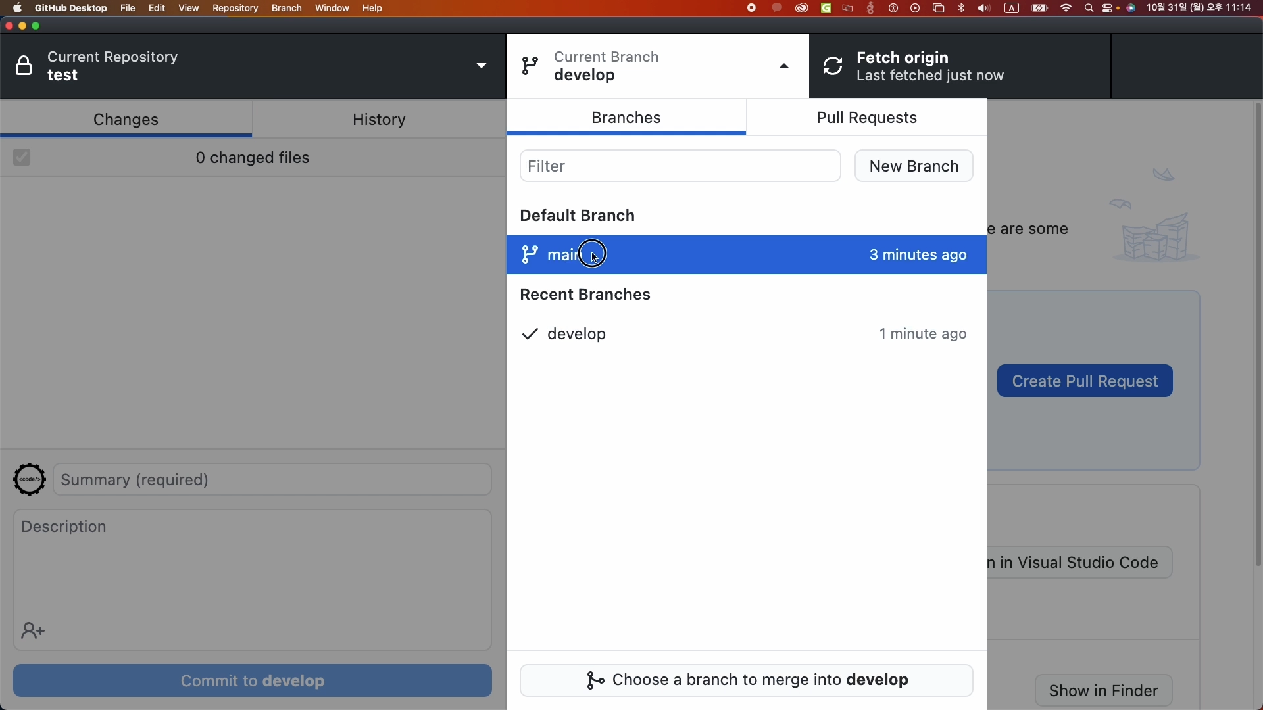
Task: Switch to the Pull Requests tab
Action: click(x=866, y=118)
